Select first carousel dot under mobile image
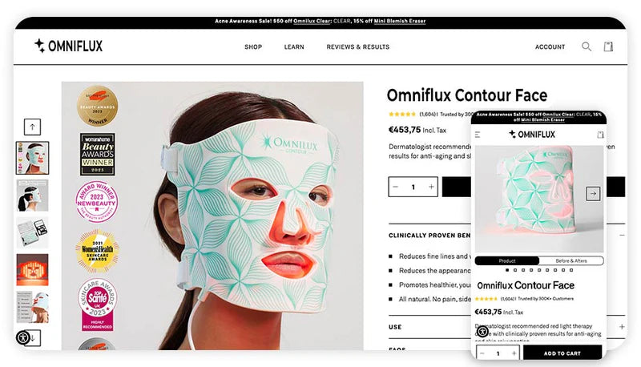Screen dimensions: 641x367 point(507,270)
